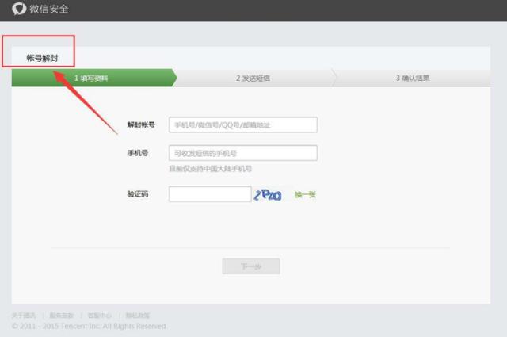
Task: Click the 手机号 field label
Action: 138,153
